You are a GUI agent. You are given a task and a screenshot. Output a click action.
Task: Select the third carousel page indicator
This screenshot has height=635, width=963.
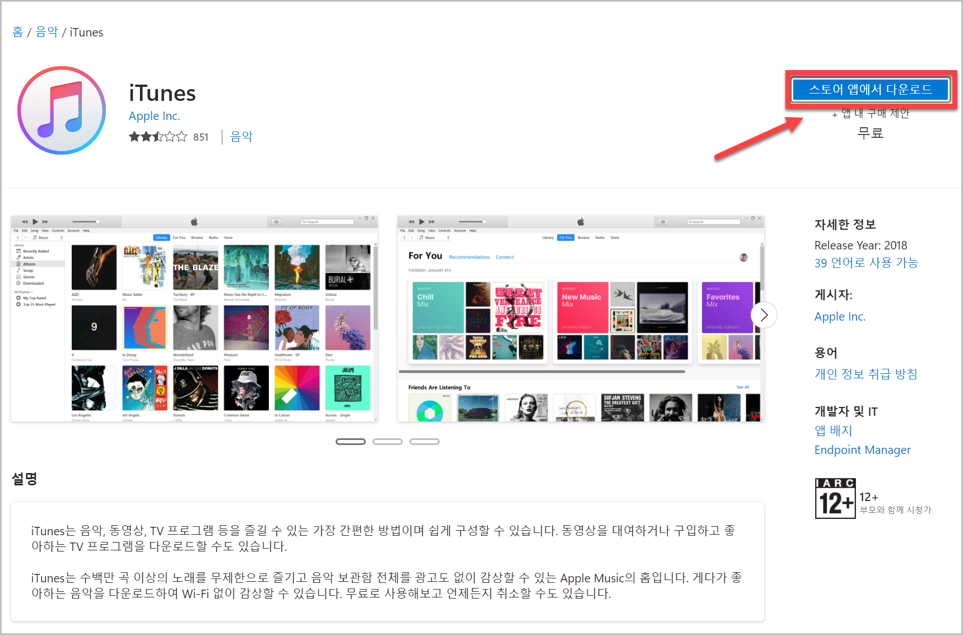(425, 442)
